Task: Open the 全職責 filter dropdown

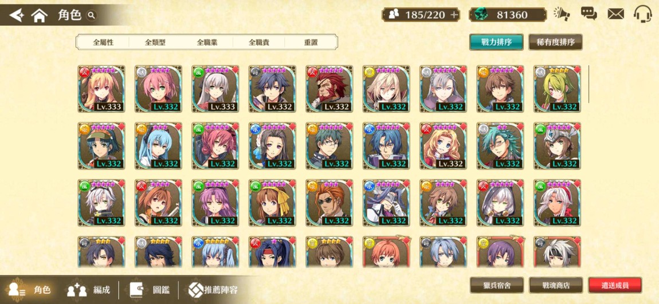Action: click(x=259, y=42)
